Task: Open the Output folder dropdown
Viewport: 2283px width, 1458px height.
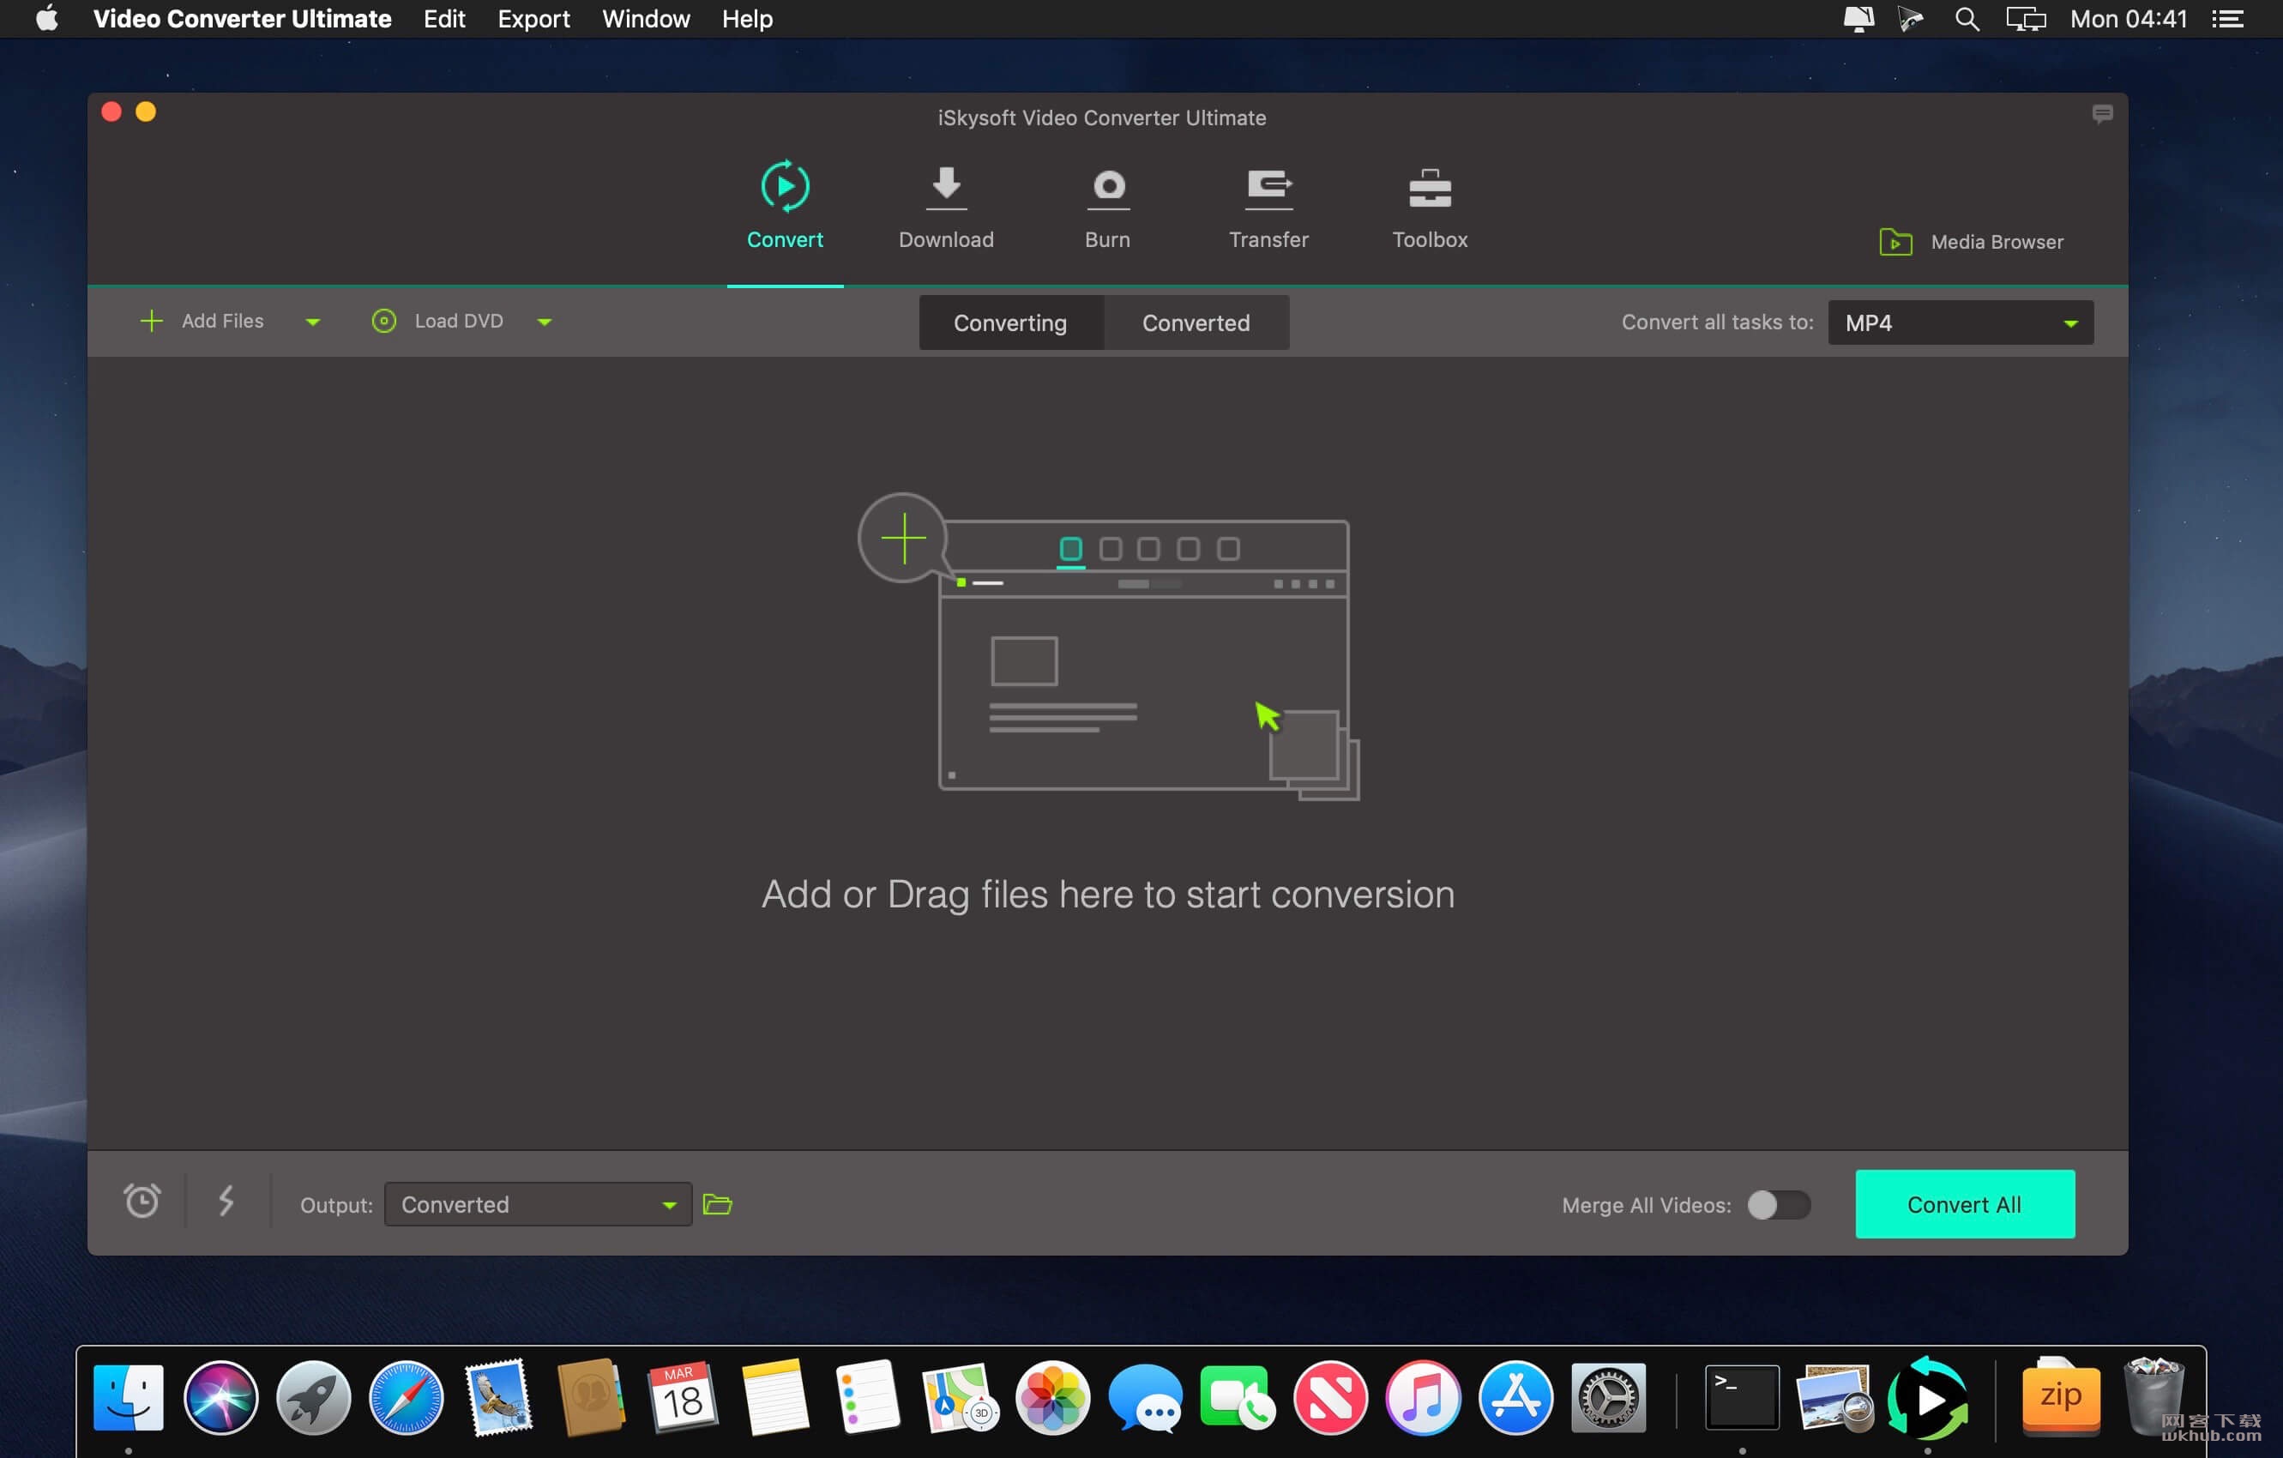Action: tap(538, 1204)
